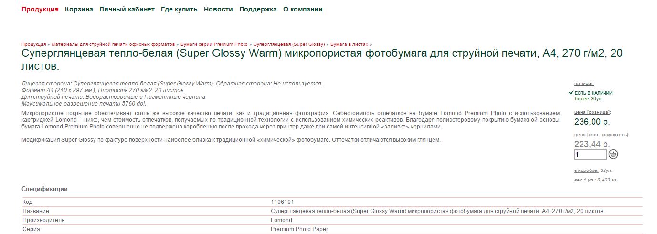Click the Спецификации heading
This screenshot has height=234, width=657.
(44, 189)
